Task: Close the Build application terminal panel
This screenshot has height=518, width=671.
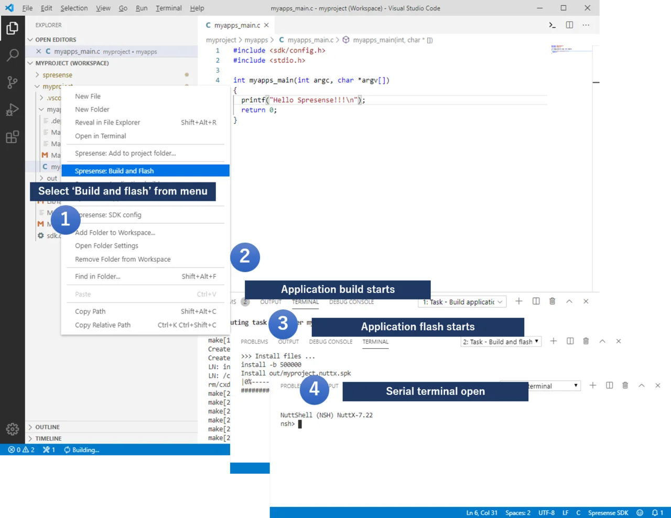Action: click(586, 301)
